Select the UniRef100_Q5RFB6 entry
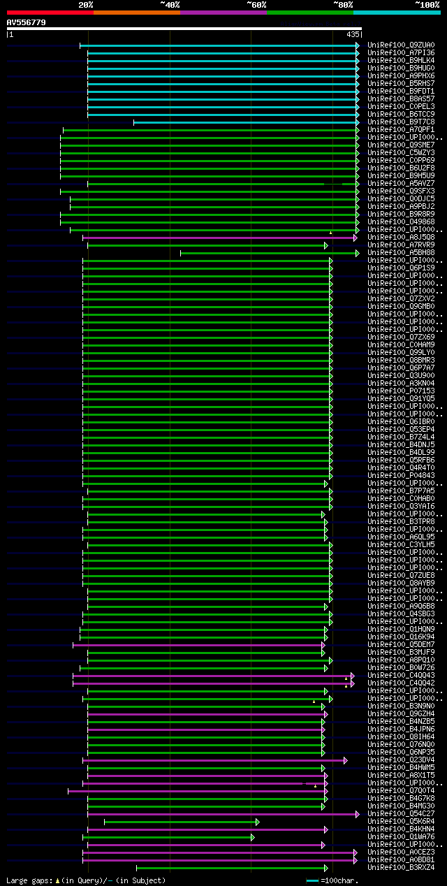 click(x=401, y=460)
